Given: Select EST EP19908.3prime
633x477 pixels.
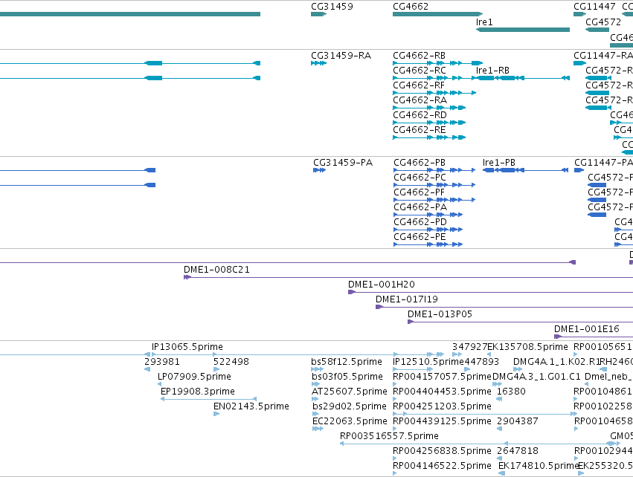Looking at the screenshot, I should pyautogui.click(x=198, y=392).
